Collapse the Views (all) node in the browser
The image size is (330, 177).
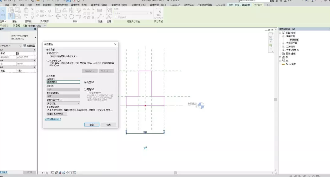tap(280, 33)
